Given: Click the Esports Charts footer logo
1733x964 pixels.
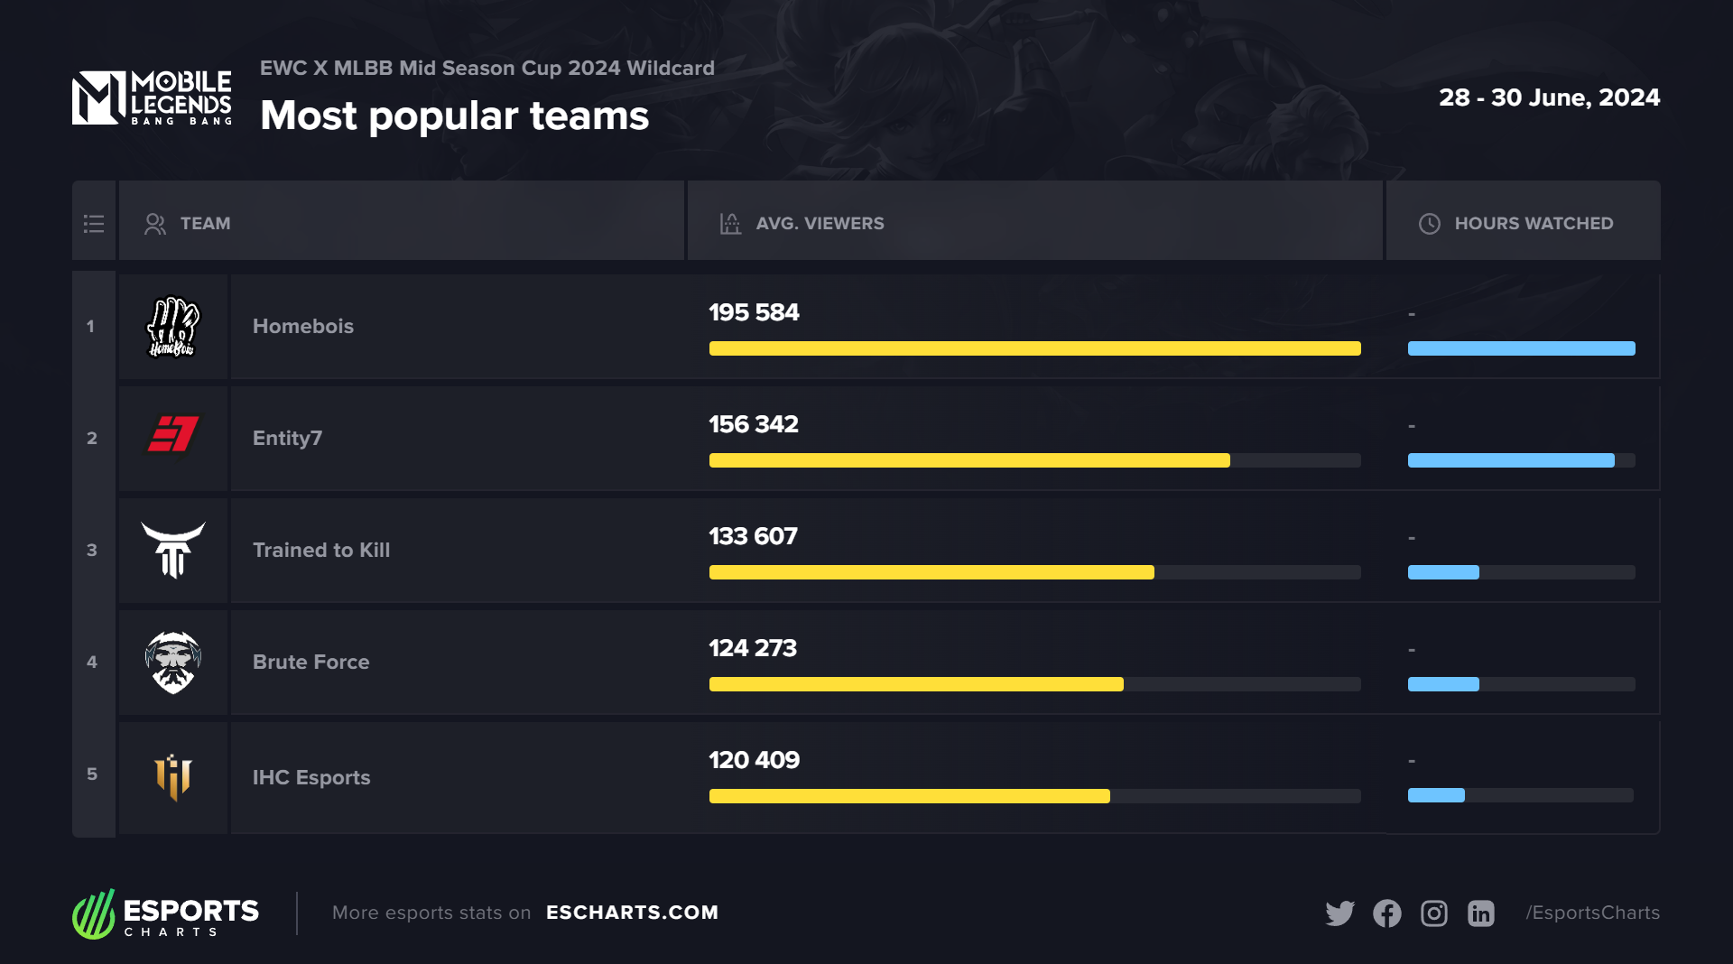Looking at the screenshot, I should point(166,914).
